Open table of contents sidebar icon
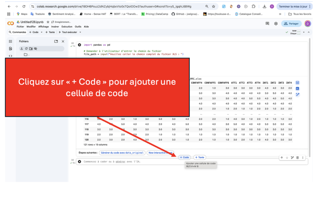The width and height of the screenshot is (328, 197). point(11,41)
